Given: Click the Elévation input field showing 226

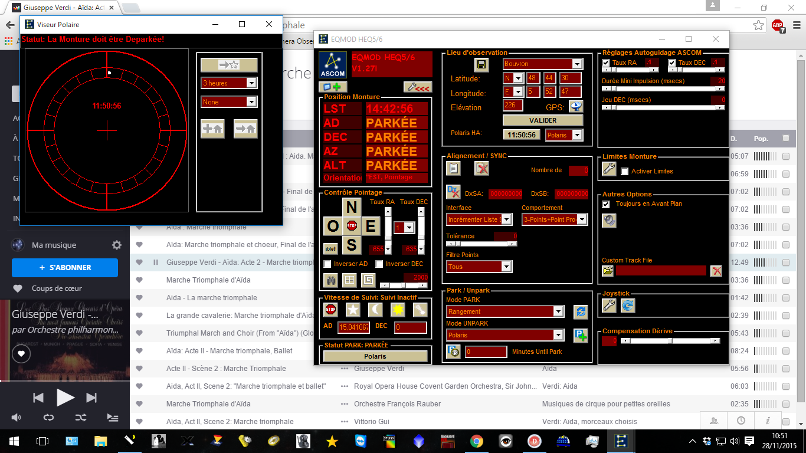Looking at the screenshot, I should pyautogui.click(x=513, y=106).
